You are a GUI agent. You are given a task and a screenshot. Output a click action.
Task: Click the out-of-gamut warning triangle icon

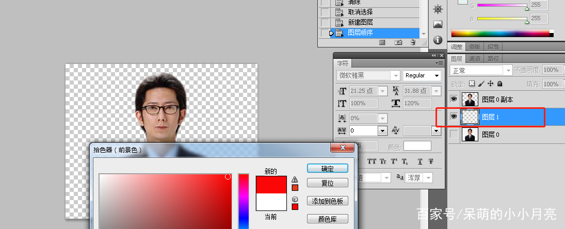click(x=295, y=179)
